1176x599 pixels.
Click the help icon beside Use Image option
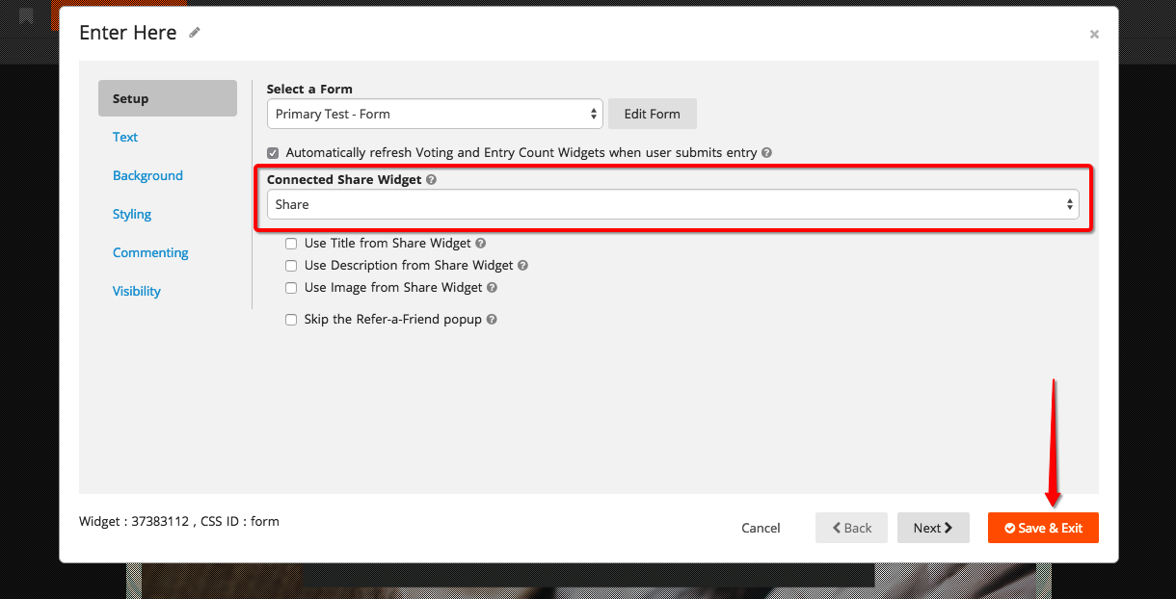492,287
